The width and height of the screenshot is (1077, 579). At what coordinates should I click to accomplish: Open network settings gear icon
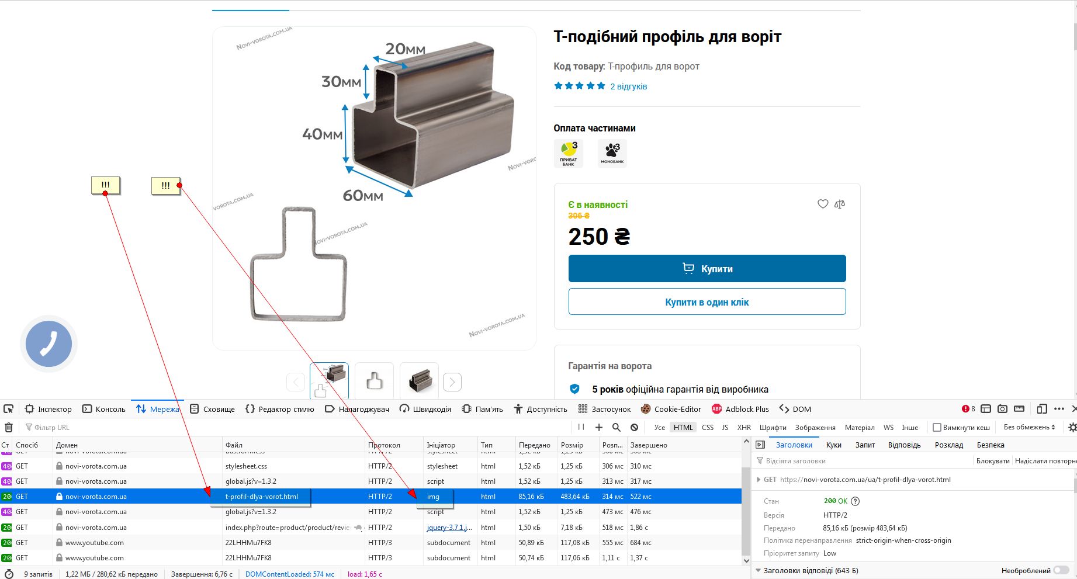tap(1072, 428)
